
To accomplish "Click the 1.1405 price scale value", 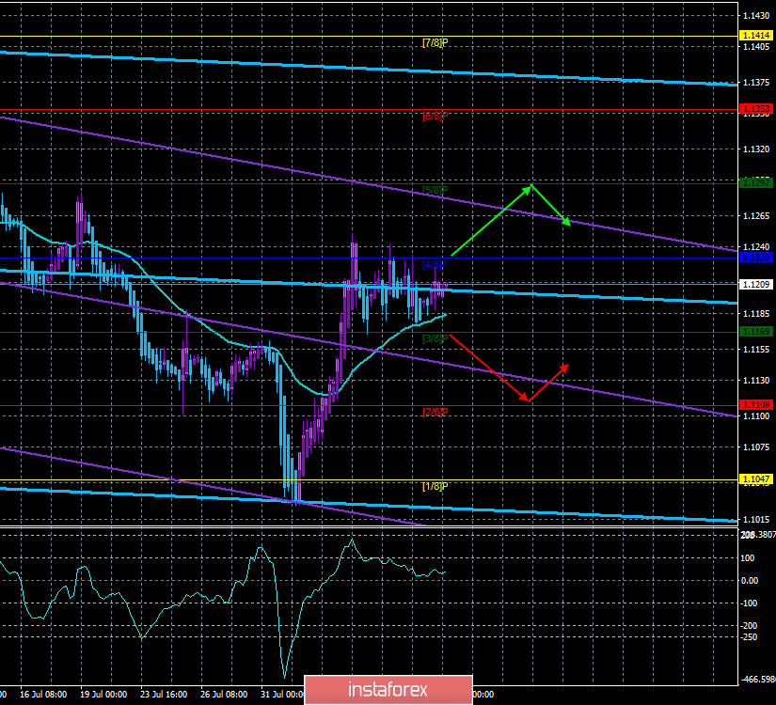I will coord(756,47).
